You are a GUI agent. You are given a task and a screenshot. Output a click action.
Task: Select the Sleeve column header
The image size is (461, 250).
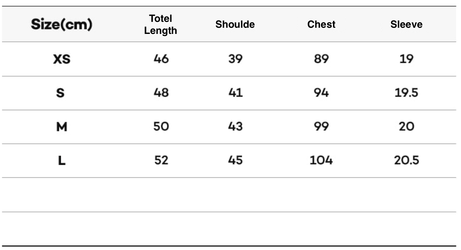406,24
